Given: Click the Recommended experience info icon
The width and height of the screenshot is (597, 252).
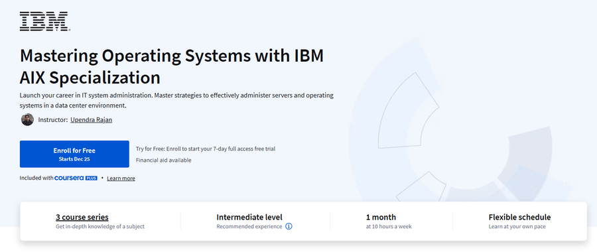Looking at the screenshot, I should 289,227.
